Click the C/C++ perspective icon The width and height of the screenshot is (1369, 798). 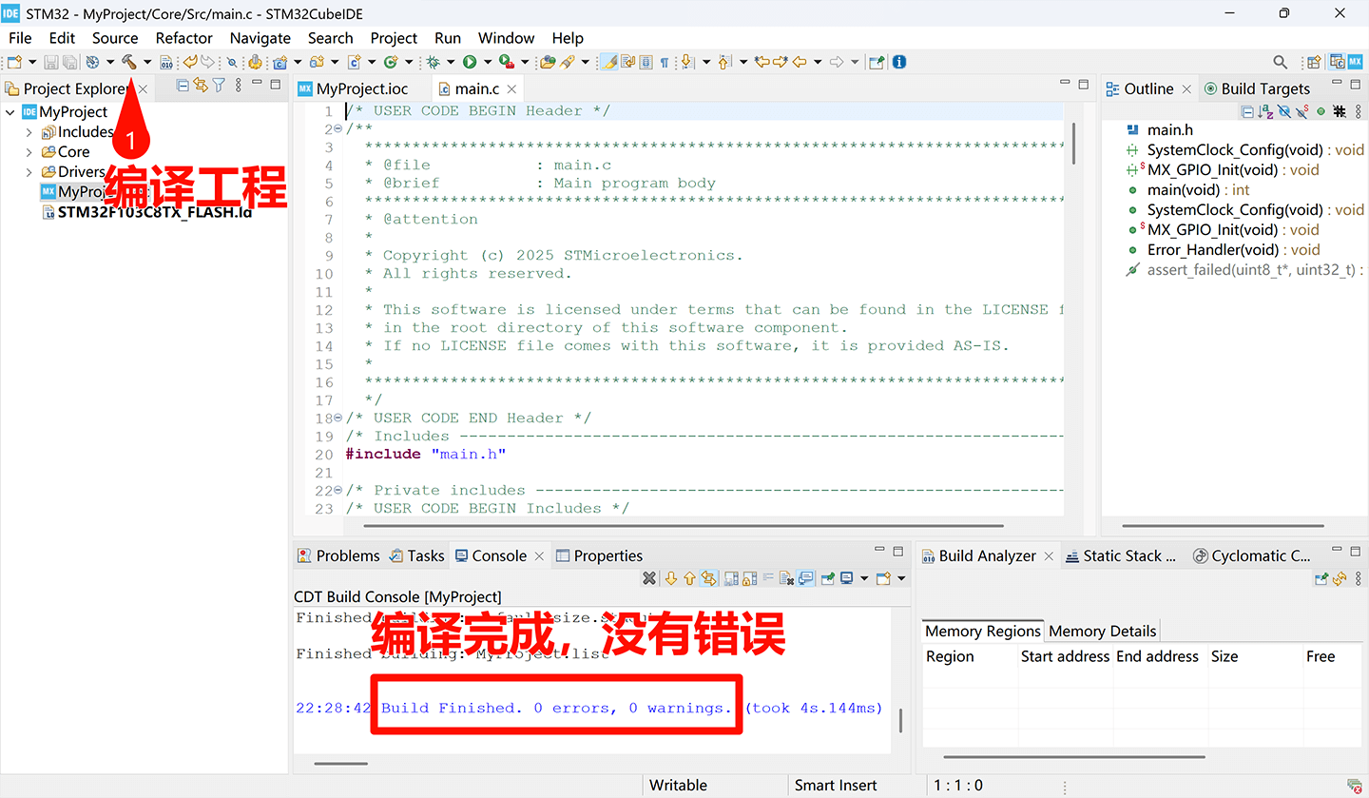click(x=1337, y=62)
